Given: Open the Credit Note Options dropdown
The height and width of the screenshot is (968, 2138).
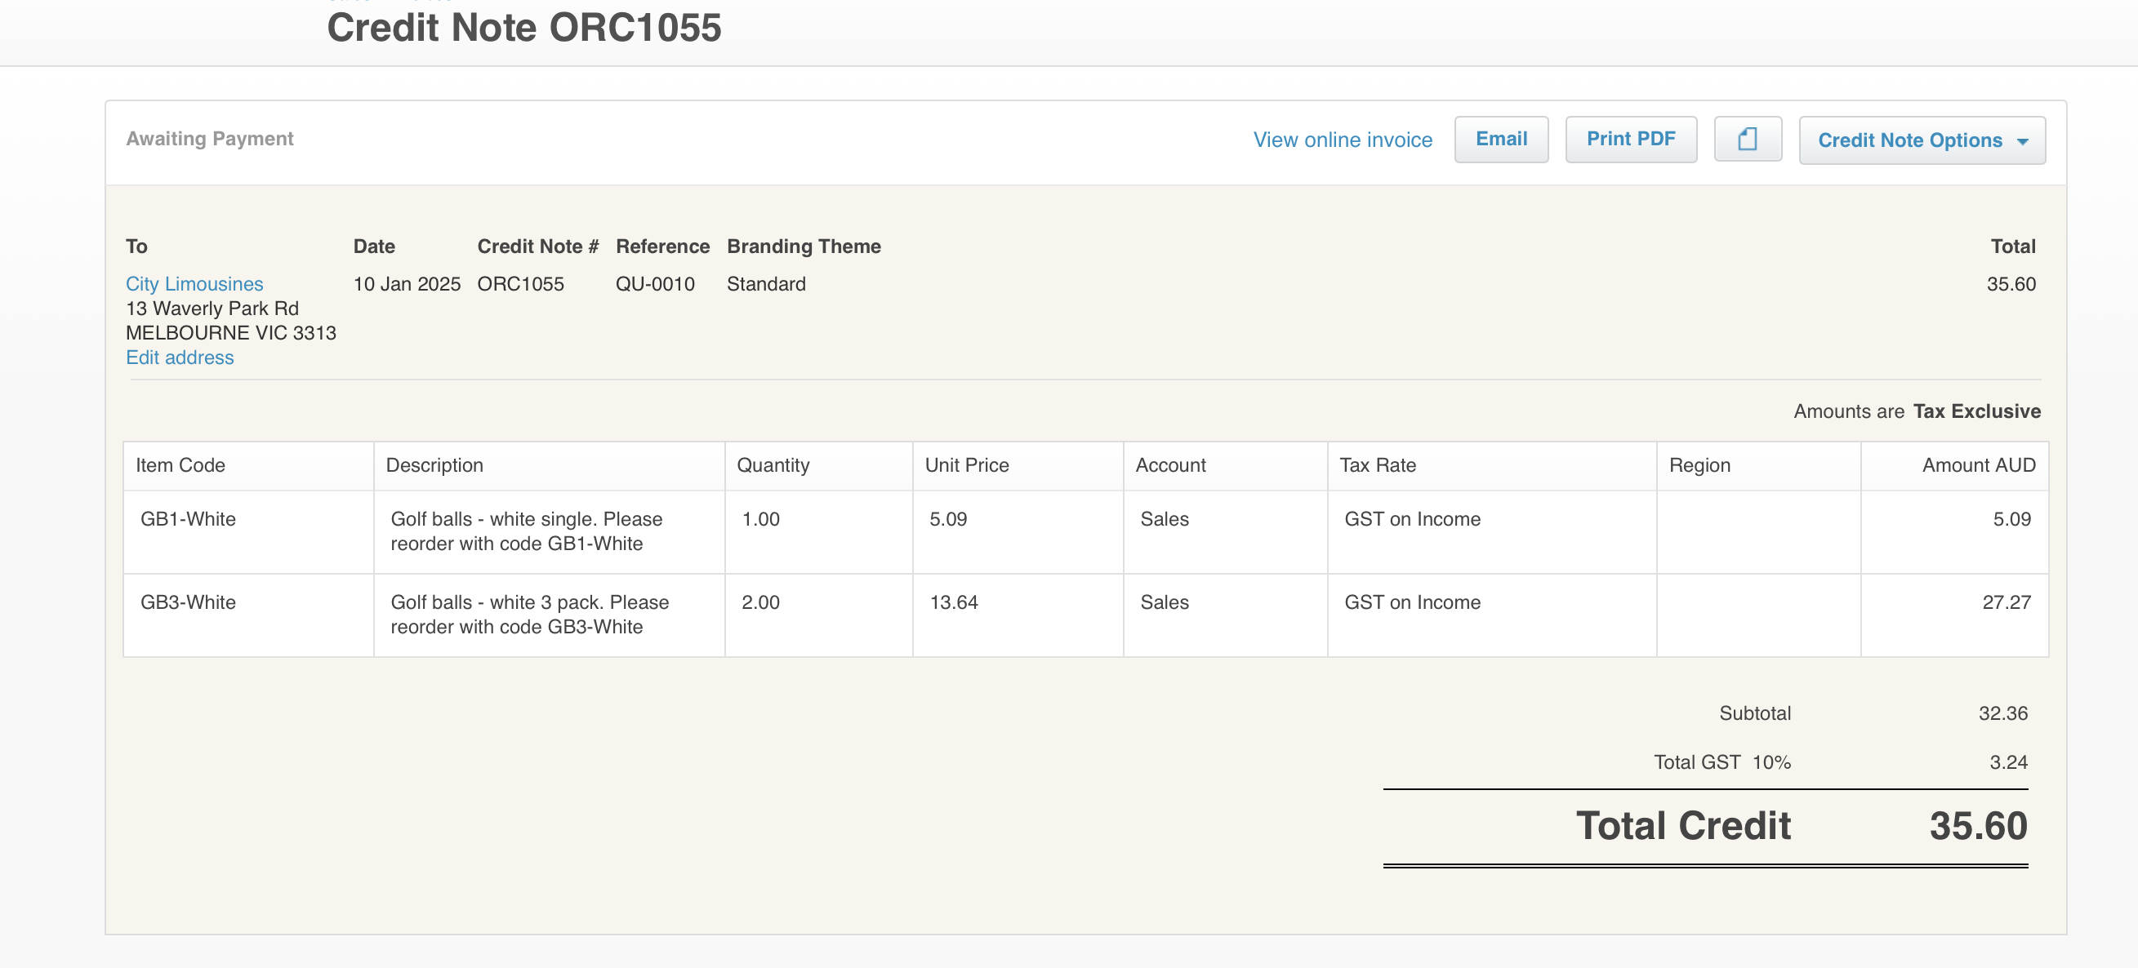Looking at the screenshot, I should tap(1922, 140).
